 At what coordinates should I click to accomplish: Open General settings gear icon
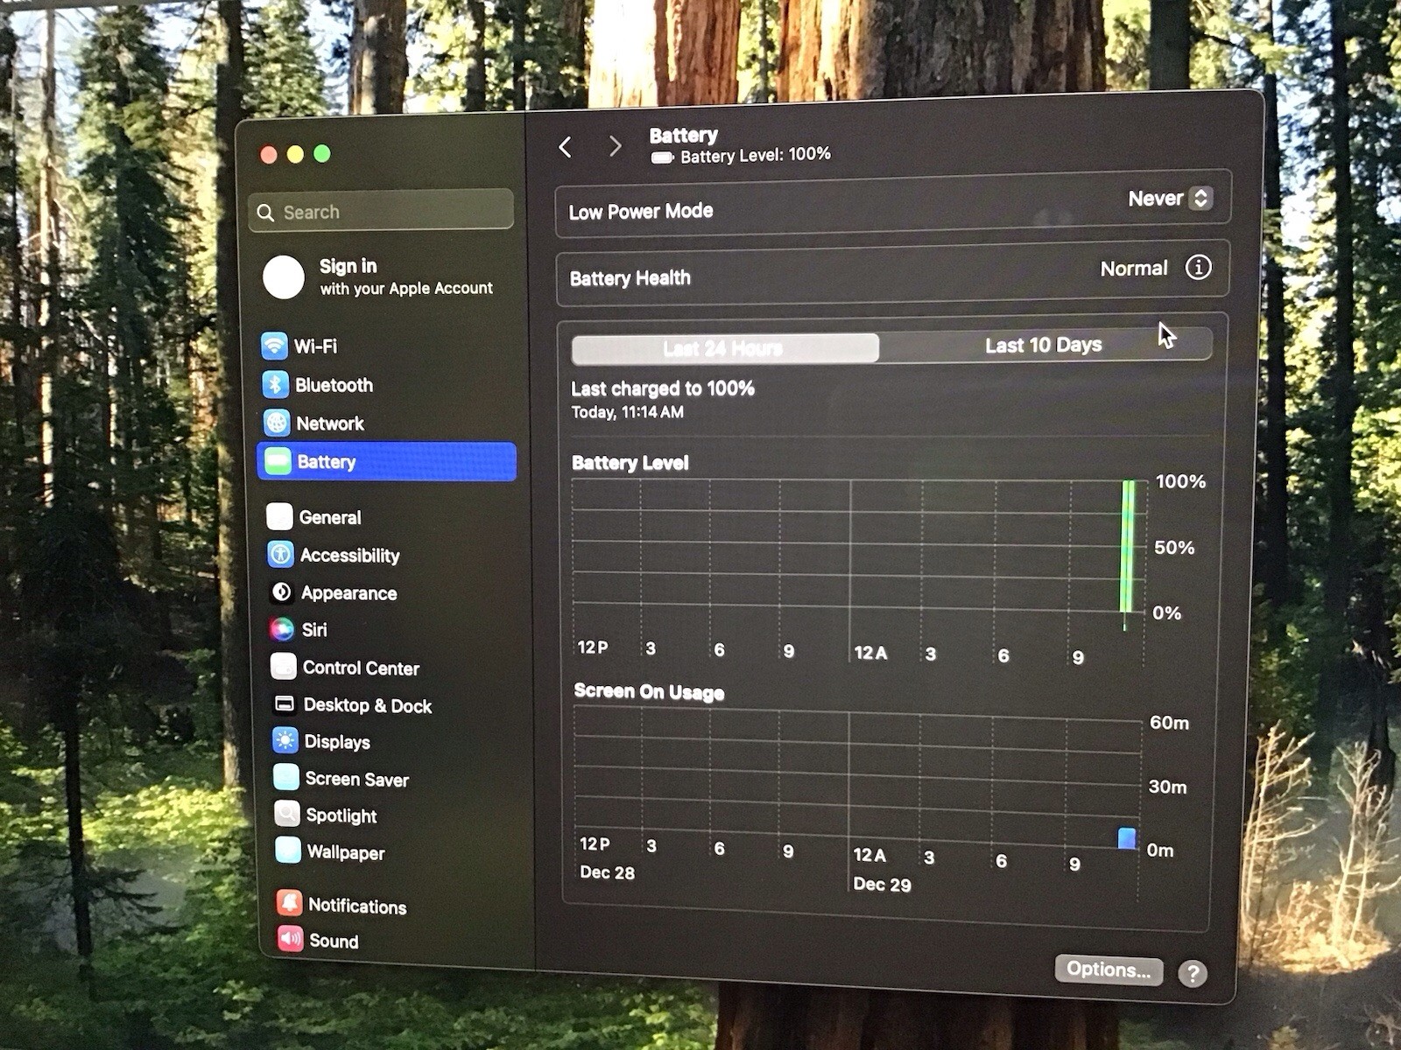coord(279,516)
